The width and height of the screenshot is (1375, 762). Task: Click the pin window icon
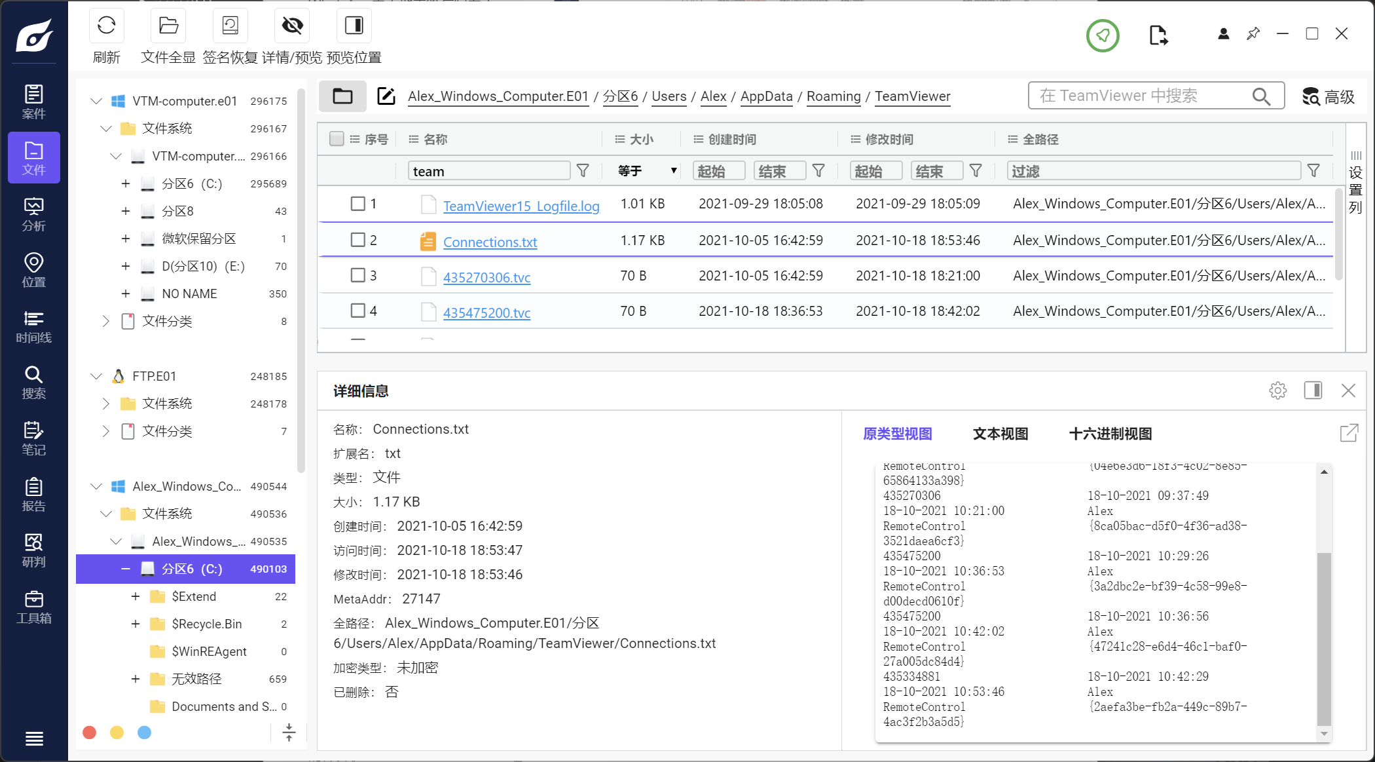[x=1253, y=33]
